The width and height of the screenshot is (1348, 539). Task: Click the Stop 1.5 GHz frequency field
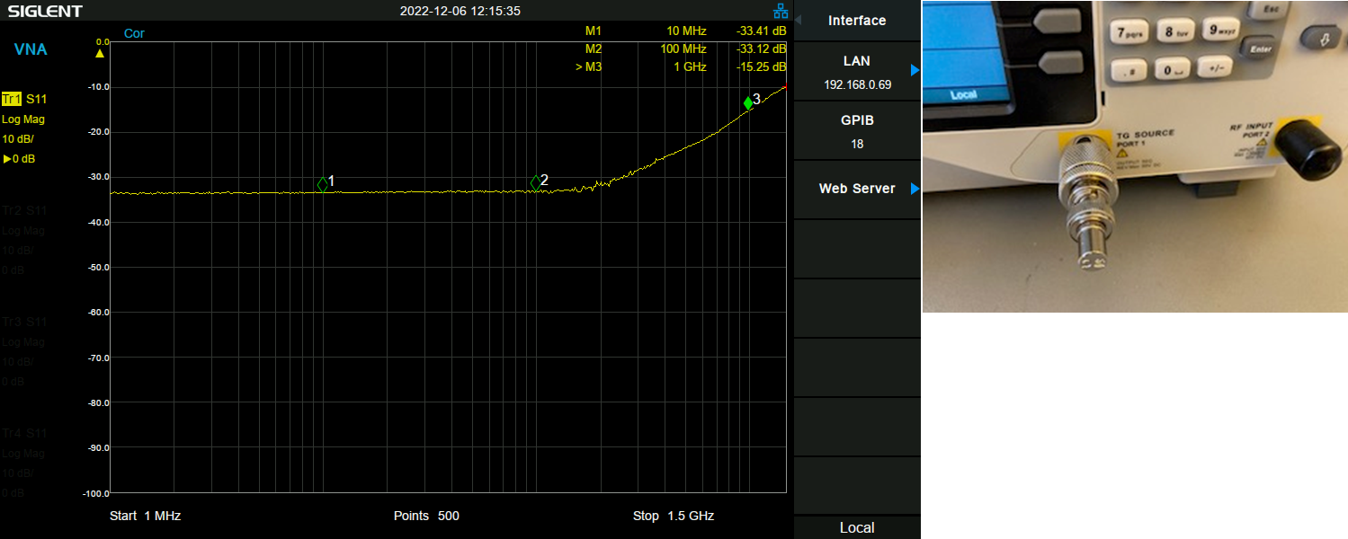(x=674, y=516)
